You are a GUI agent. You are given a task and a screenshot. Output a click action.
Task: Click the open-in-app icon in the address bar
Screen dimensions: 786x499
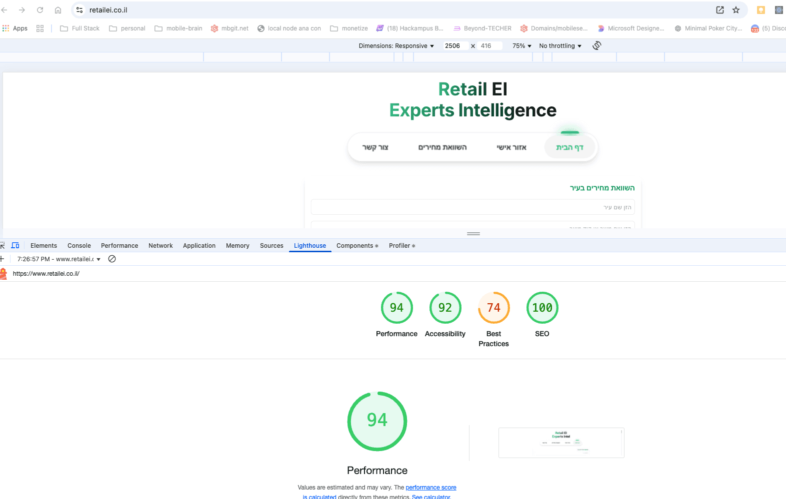point(720,10)
